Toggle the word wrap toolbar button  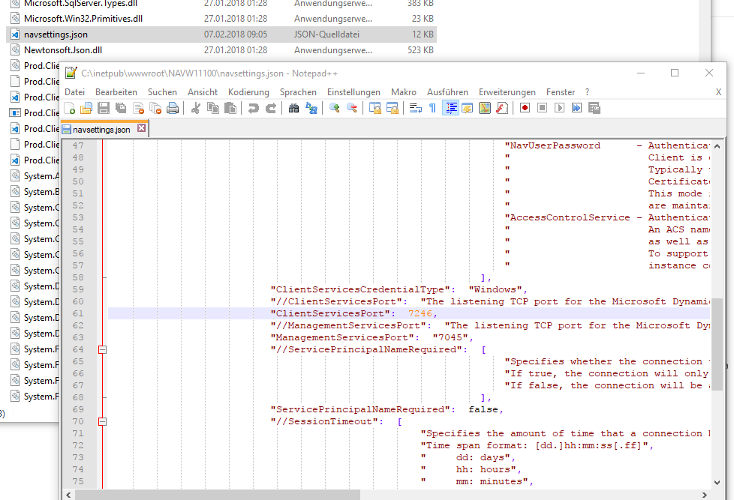click(x=415, y=108)
